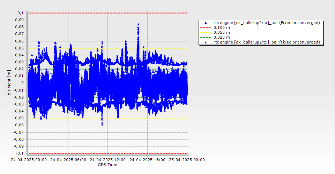Click the small blue triangle legend marker
Image resolution: width=335 pixels, height=174 pixels.
click(206, 42)
